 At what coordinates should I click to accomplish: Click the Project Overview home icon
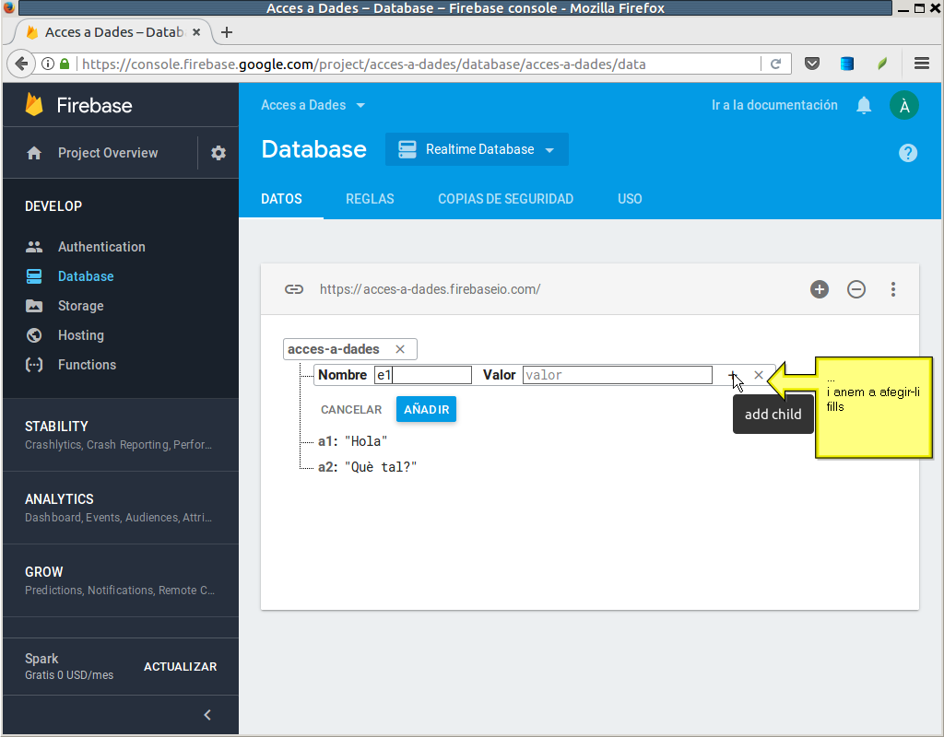pyautogui.click(x=34, y=153)
